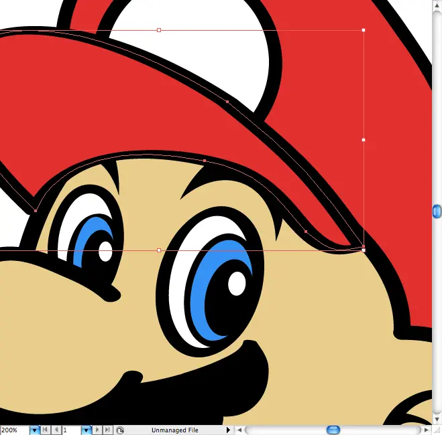Screen dimensions: 442x435
Task: Click the right-middle bounding box handle
Action: point(364,140)
